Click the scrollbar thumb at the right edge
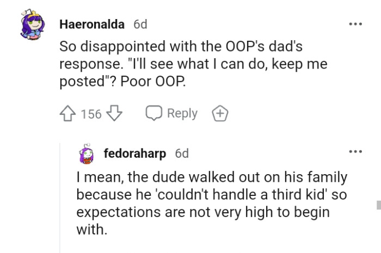This screenshot has width=381, height=253. 378,205
